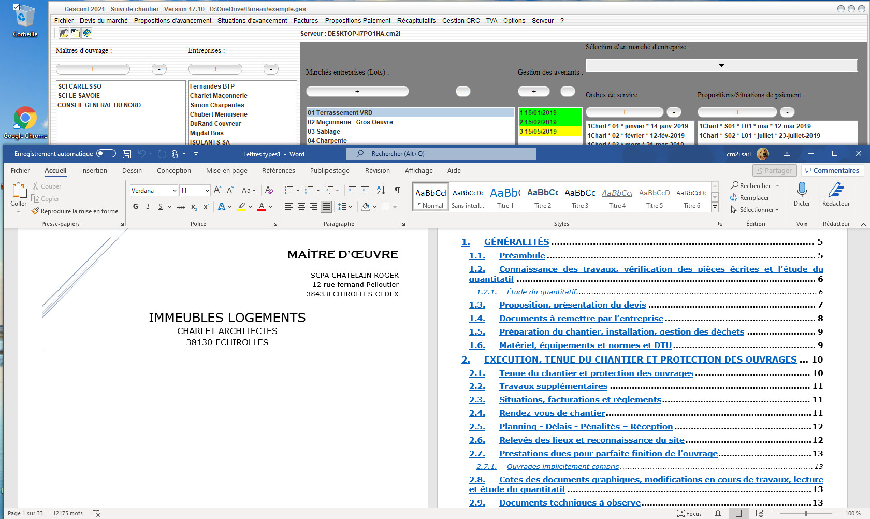The image size is (870, 519).
Task: Click the zoom slider in status bar
Action: coord(805,513)
